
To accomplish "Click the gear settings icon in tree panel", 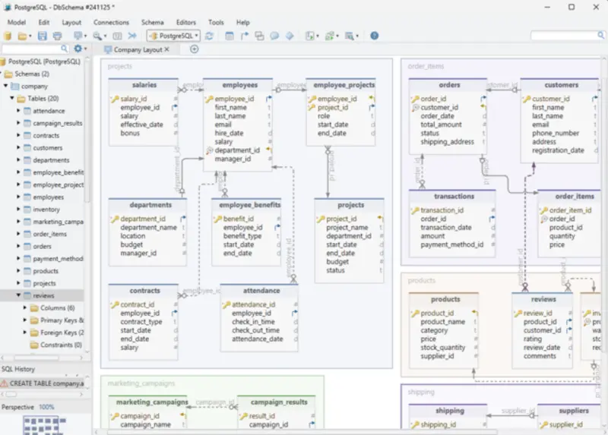I will pos(78,49).
